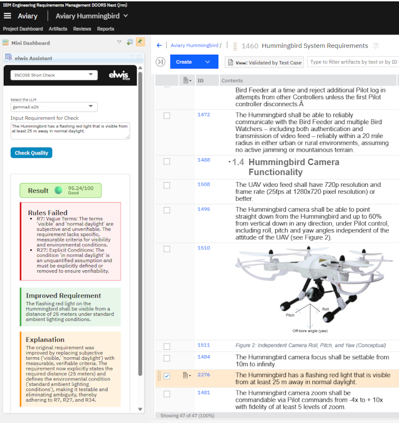
Task: Open the Reviews menu
Action: click(82, 29)
